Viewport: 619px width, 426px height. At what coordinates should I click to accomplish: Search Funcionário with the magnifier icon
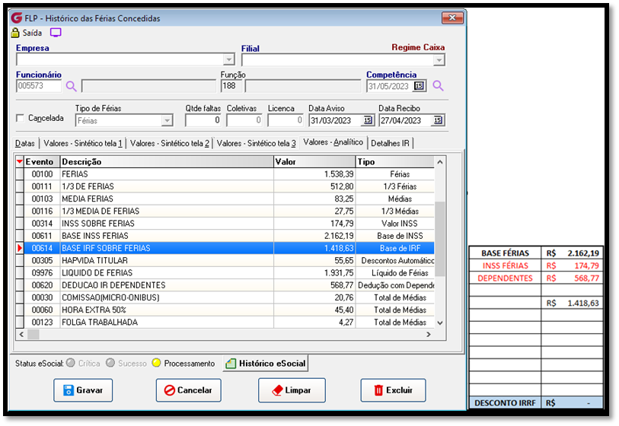point(71,86)
